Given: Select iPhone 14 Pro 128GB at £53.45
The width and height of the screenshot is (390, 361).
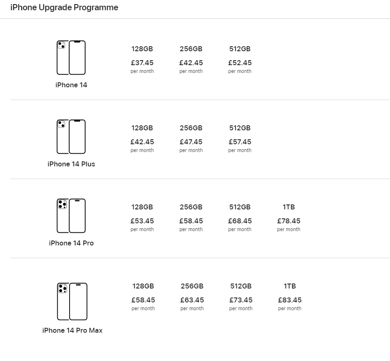Looking at the screenshot, I should (142, 218).
